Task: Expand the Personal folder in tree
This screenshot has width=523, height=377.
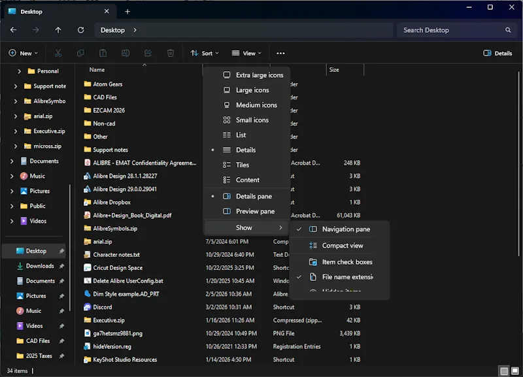Action: point(20,71)
